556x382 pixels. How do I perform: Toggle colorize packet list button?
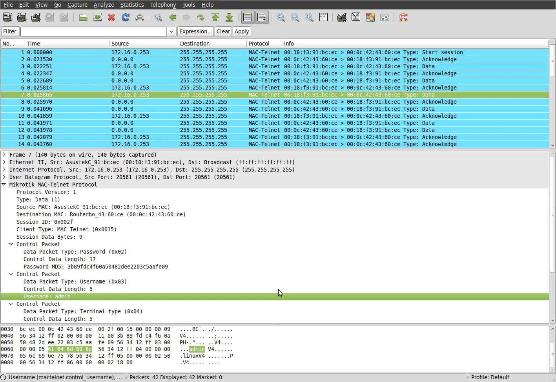coord(248,17)
